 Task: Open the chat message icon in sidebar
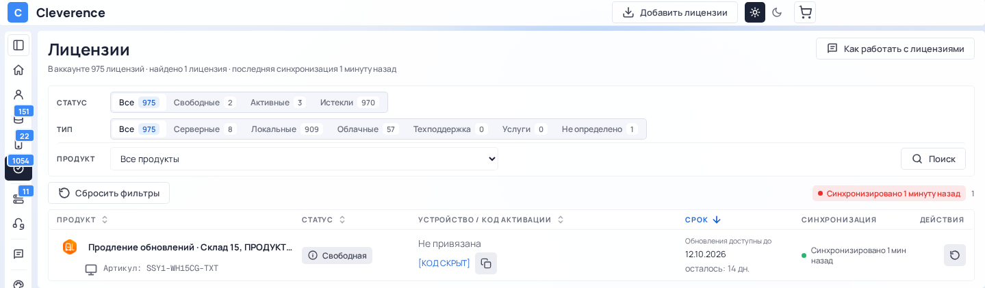tap(18, 254)
